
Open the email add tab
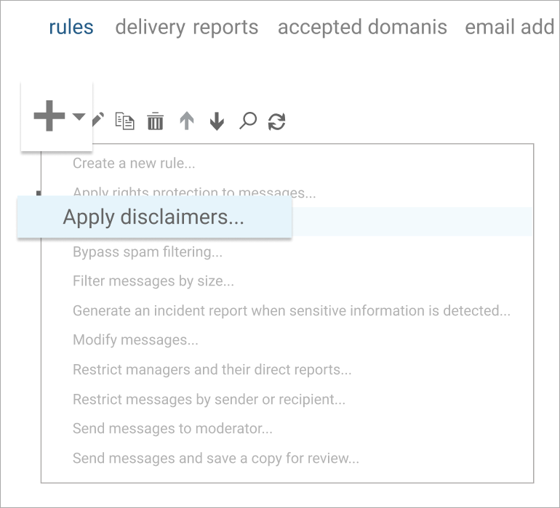510,27
